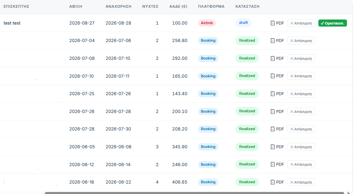Withdraw the 345.90 euro three-night booking
The image size is (353, 194).
(301, 147)
